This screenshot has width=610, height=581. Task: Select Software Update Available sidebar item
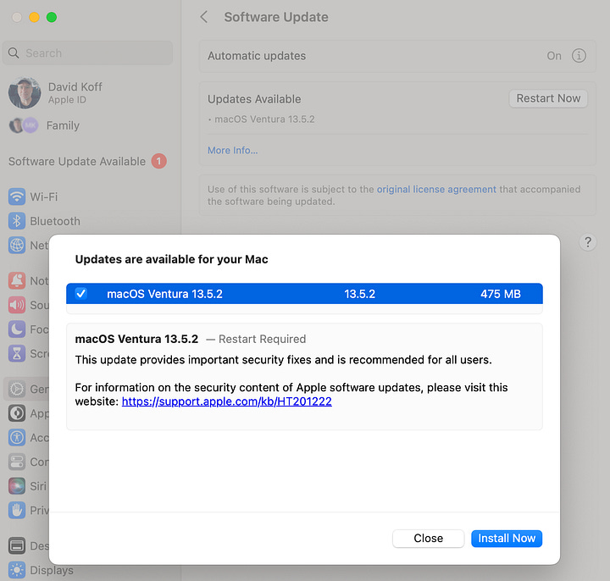(87, 161)
